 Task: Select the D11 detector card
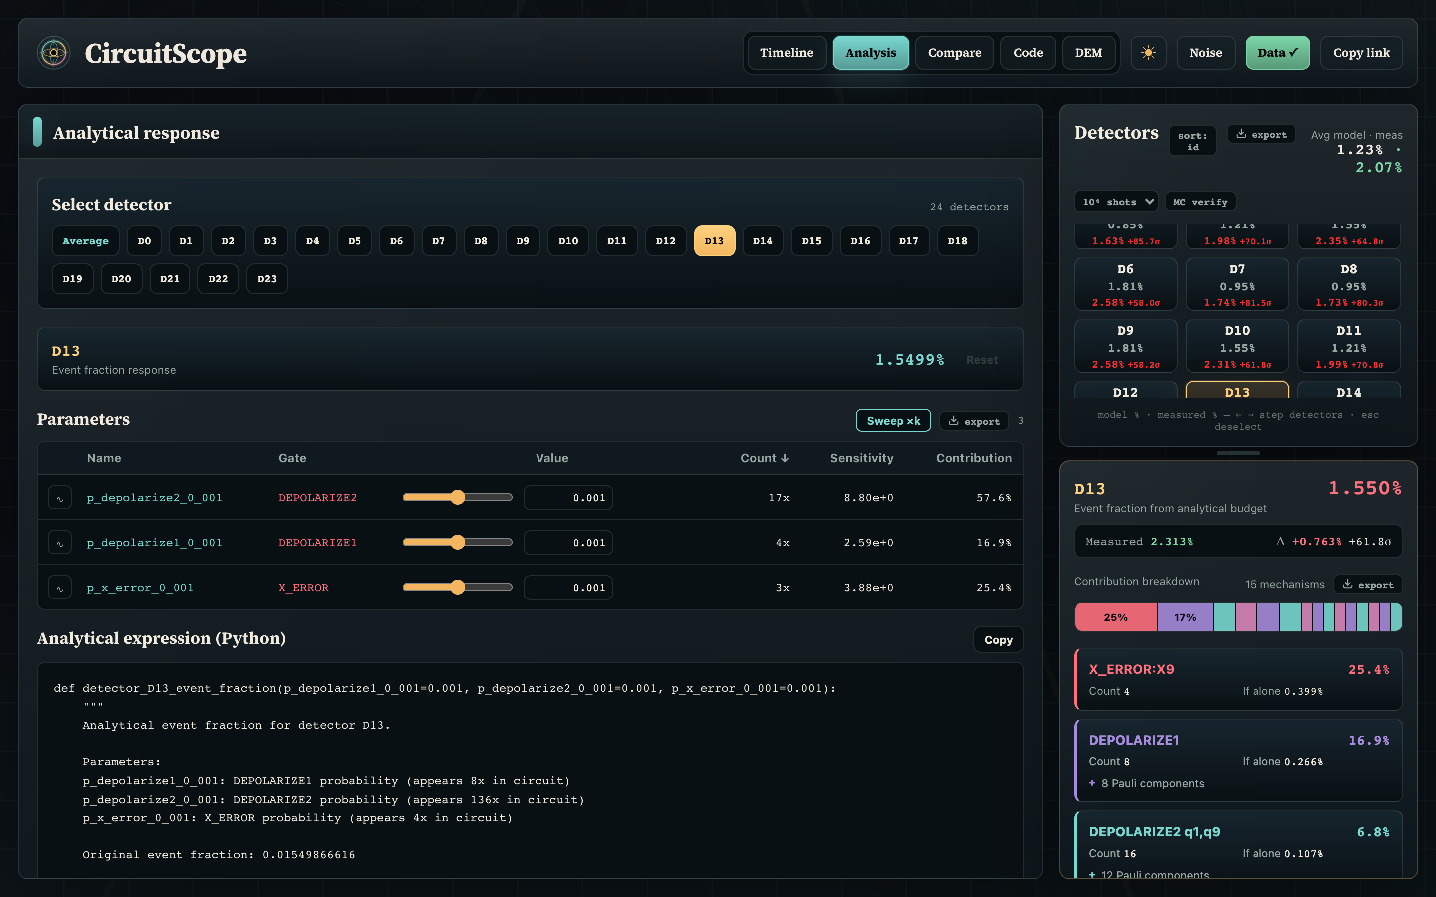pos(1349,346)
